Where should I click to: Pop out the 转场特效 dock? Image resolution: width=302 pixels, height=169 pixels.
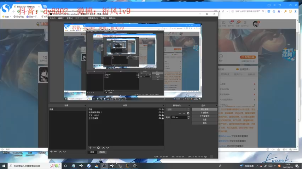[x=189, y=106]
